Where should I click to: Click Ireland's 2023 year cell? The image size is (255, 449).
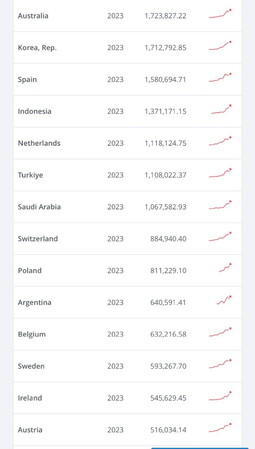(115, 398)
